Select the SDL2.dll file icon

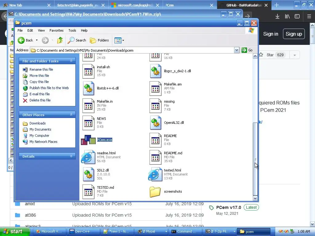click(x=88, y=175)
